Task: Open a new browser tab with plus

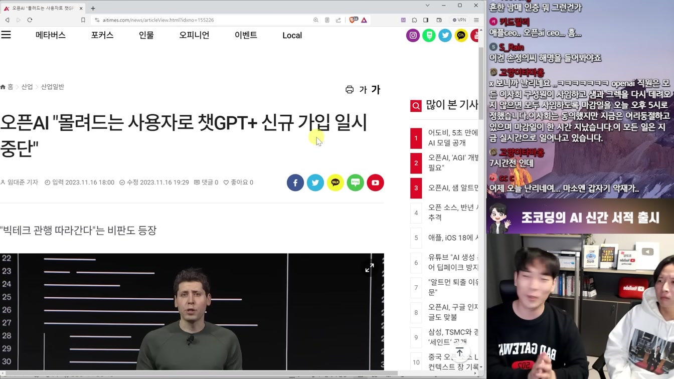Action: (93, 8)
